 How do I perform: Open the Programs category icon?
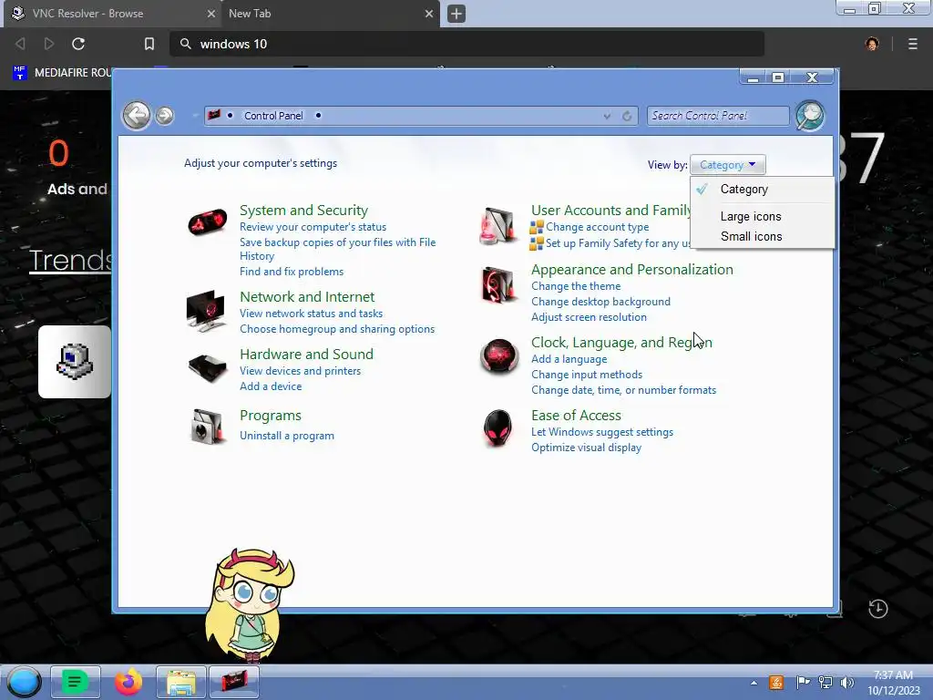(207, 427)
